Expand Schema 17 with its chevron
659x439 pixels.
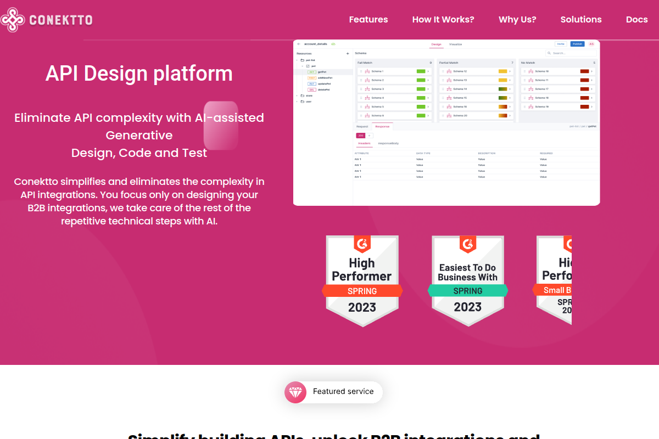click(x=591, y=89)
